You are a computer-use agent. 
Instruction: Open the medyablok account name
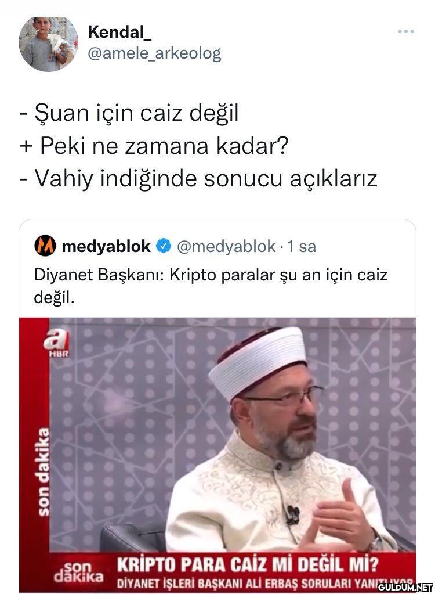pyautogui.click(x=106, y=246)
